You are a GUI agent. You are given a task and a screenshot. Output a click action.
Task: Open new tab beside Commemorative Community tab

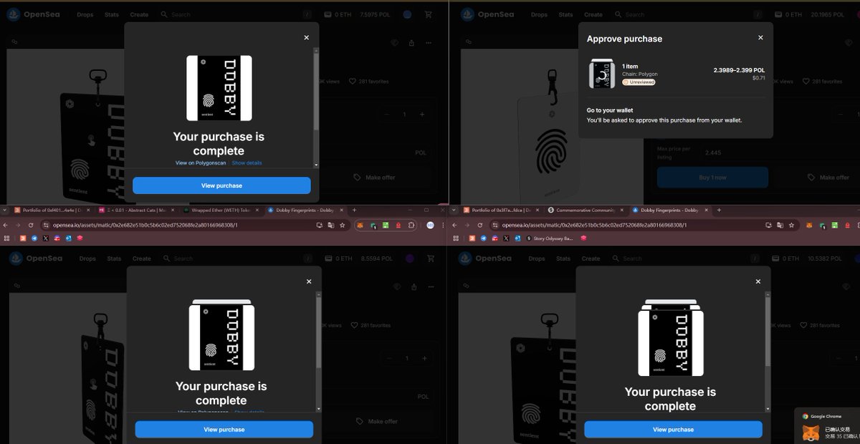click(x=719, y=211)
